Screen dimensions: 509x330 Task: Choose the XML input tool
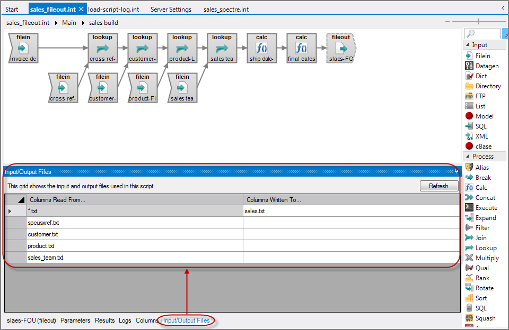click(x=480, y=136)
